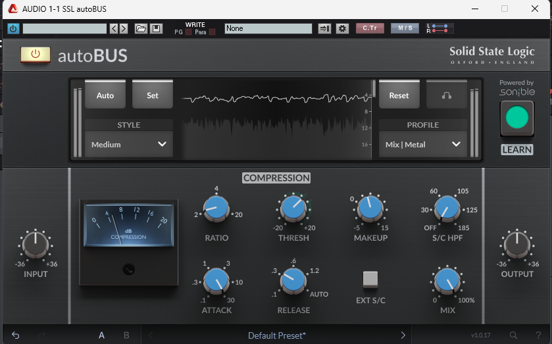552x344 pixels.
Task: Toggle the host bypass power button
Action: (x=13, y=28)
